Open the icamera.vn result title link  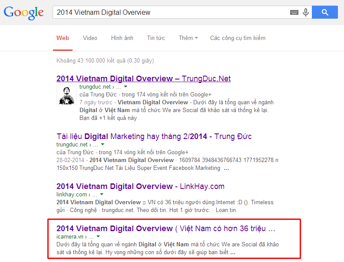pos(165,229)
